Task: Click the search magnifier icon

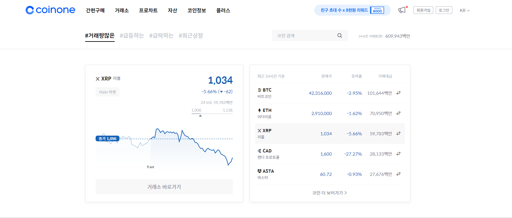Action: [340, 35]
